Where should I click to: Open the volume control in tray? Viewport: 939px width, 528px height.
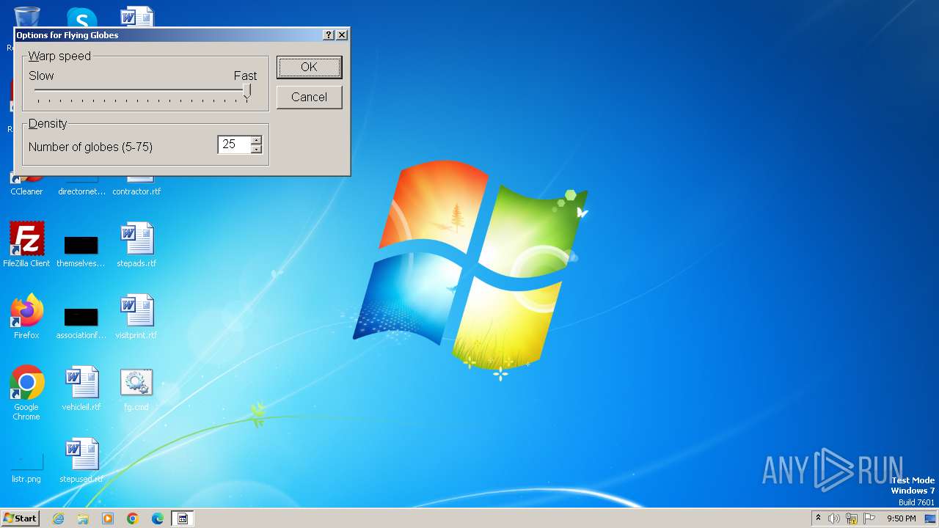834,518
